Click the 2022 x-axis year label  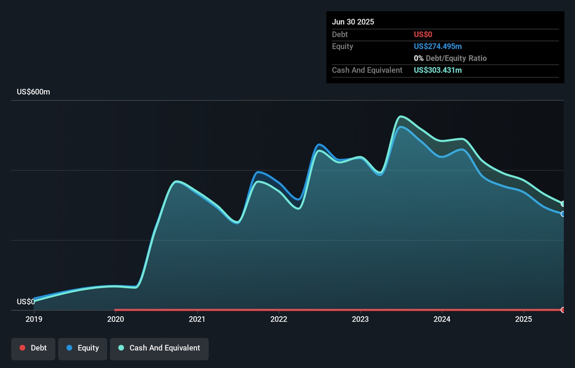[x=279, y=319]
